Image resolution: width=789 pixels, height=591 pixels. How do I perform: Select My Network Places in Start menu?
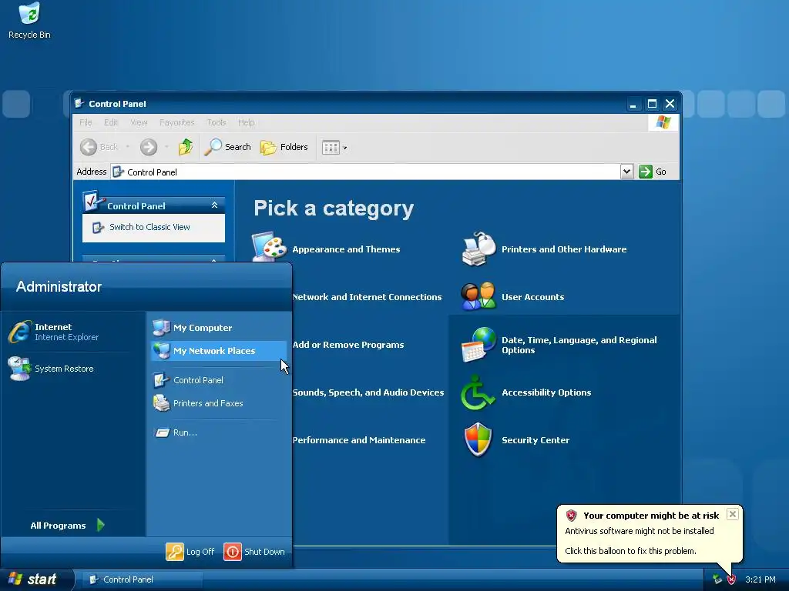pyautogui.click(x=219, y=351)
